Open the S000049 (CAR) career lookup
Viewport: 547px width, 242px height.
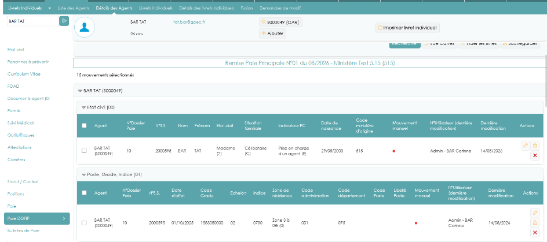pyautogui.click(x=281, y=23)
